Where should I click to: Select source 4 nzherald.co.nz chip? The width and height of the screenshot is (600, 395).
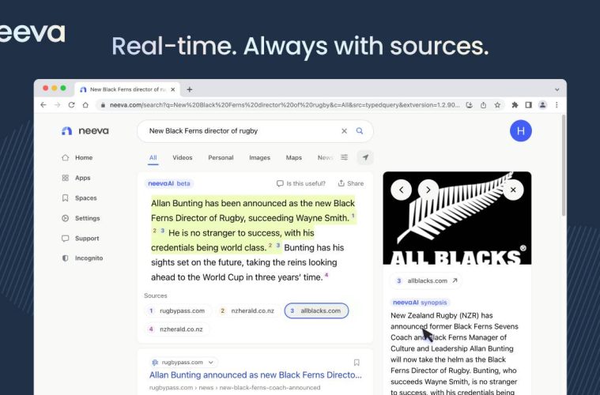click(x=177, y=329)
